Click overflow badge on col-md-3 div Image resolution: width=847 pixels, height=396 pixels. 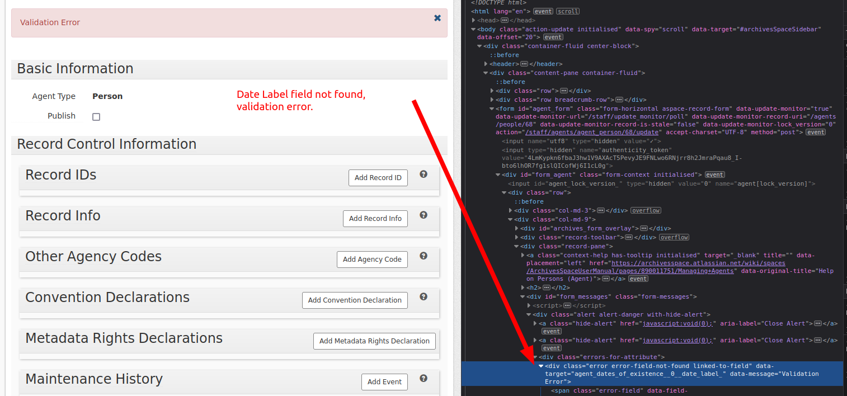click(646, 210)
